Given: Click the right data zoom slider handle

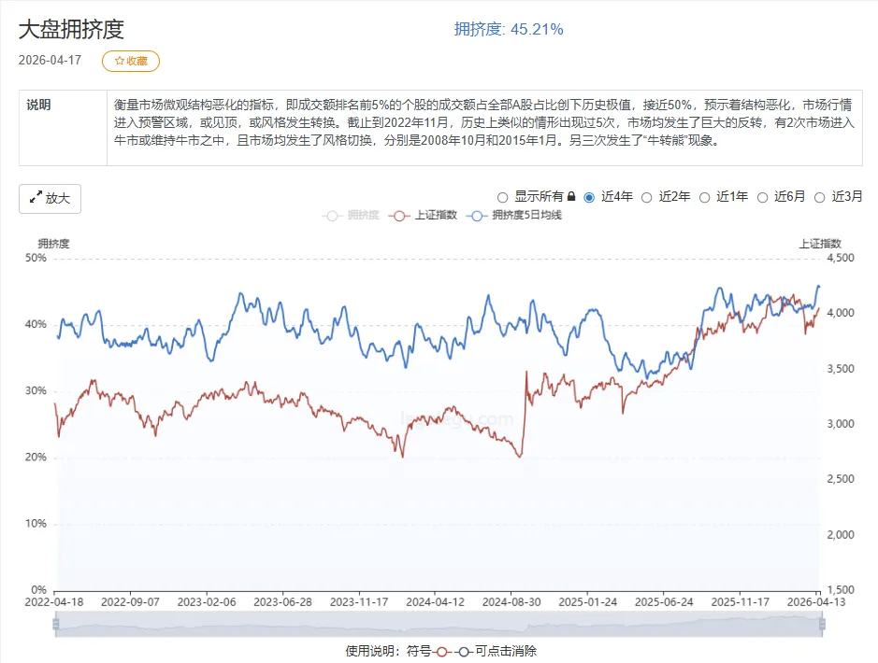Looking at the screenshot, I should click(x=822, y=625).
